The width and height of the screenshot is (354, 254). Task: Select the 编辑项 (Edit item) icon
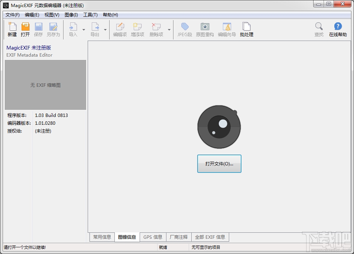(120, 29)
